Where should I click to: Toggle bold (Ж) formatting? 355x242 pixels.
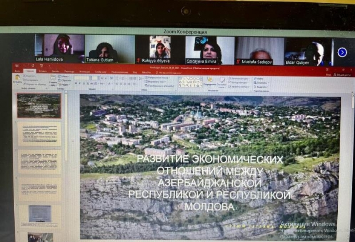pyautogui.click(x=76, y=84)
